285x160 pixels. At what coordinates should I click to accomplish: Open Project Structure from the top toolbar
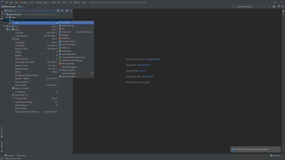tap(274, 6)
